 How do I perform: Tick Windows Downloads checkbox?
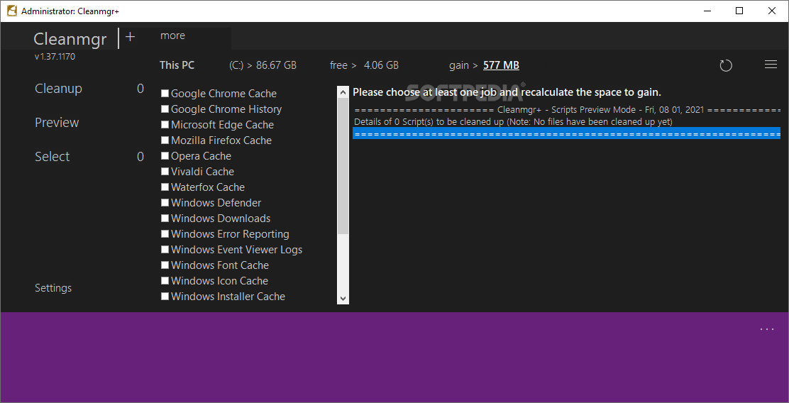(165, 218)
